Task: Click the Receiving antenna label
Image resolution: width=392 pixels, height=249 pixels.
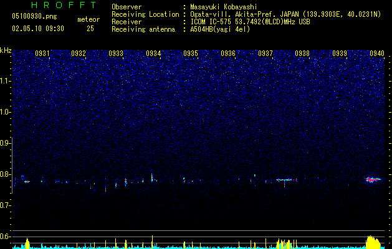Action: coord(143,29)
